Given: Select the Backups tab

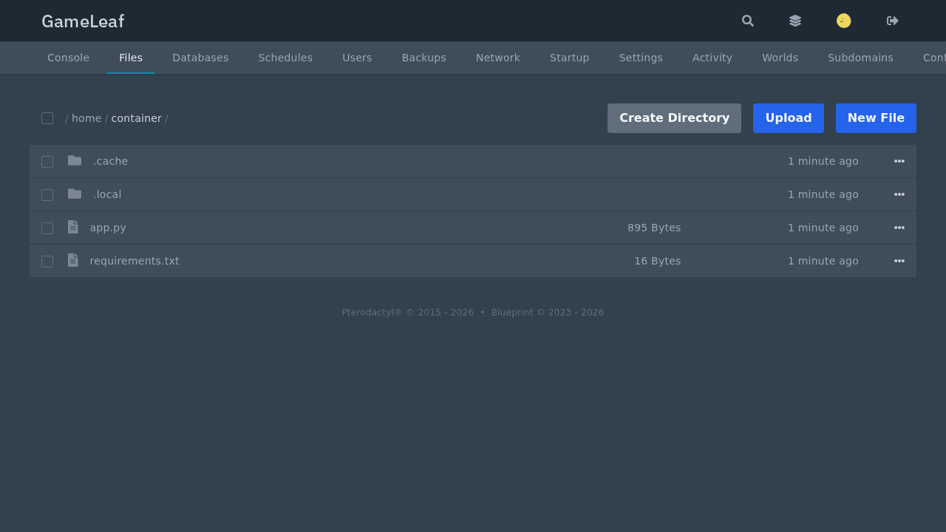Looking at the screenshot, I should [x=424, y=58].
